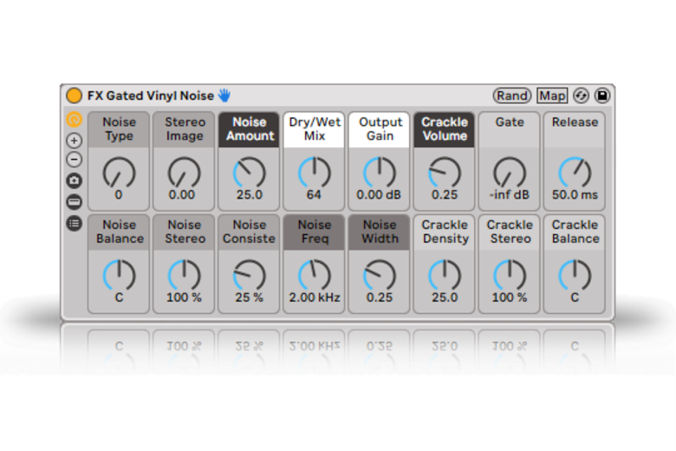Click the Crackle Stereo knob
Image resolution: width=676 pixels, height=451 pixels.
point(510,275)
